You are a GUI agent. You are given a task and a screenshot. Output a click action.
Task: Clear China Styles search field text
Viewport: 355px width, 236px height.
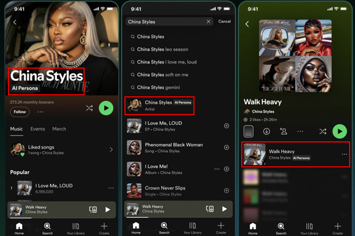tap(208, 21)
